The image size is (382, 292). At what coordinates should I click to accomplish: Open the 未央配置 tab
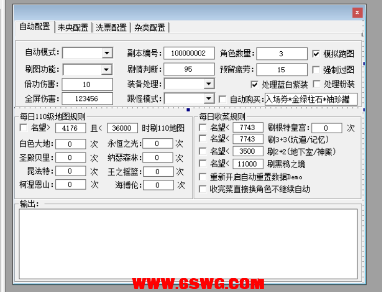73,28
